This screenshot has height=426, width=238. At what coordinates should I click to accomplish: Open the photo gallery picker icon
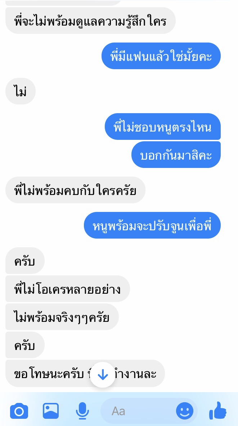[x=51, y=411]
